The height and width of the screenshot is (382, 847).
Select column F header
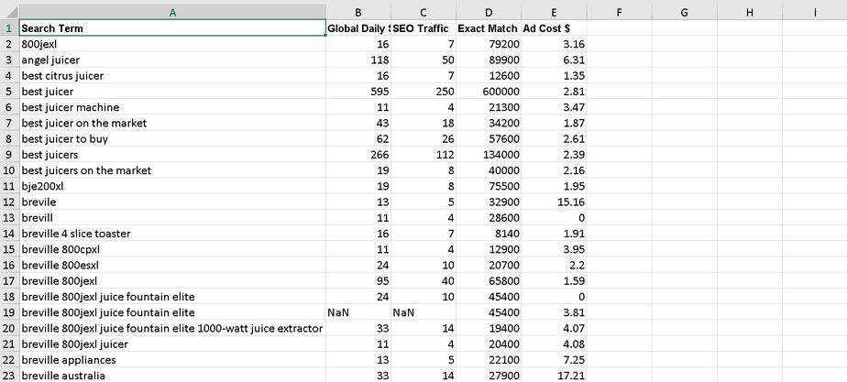point(620,11)
